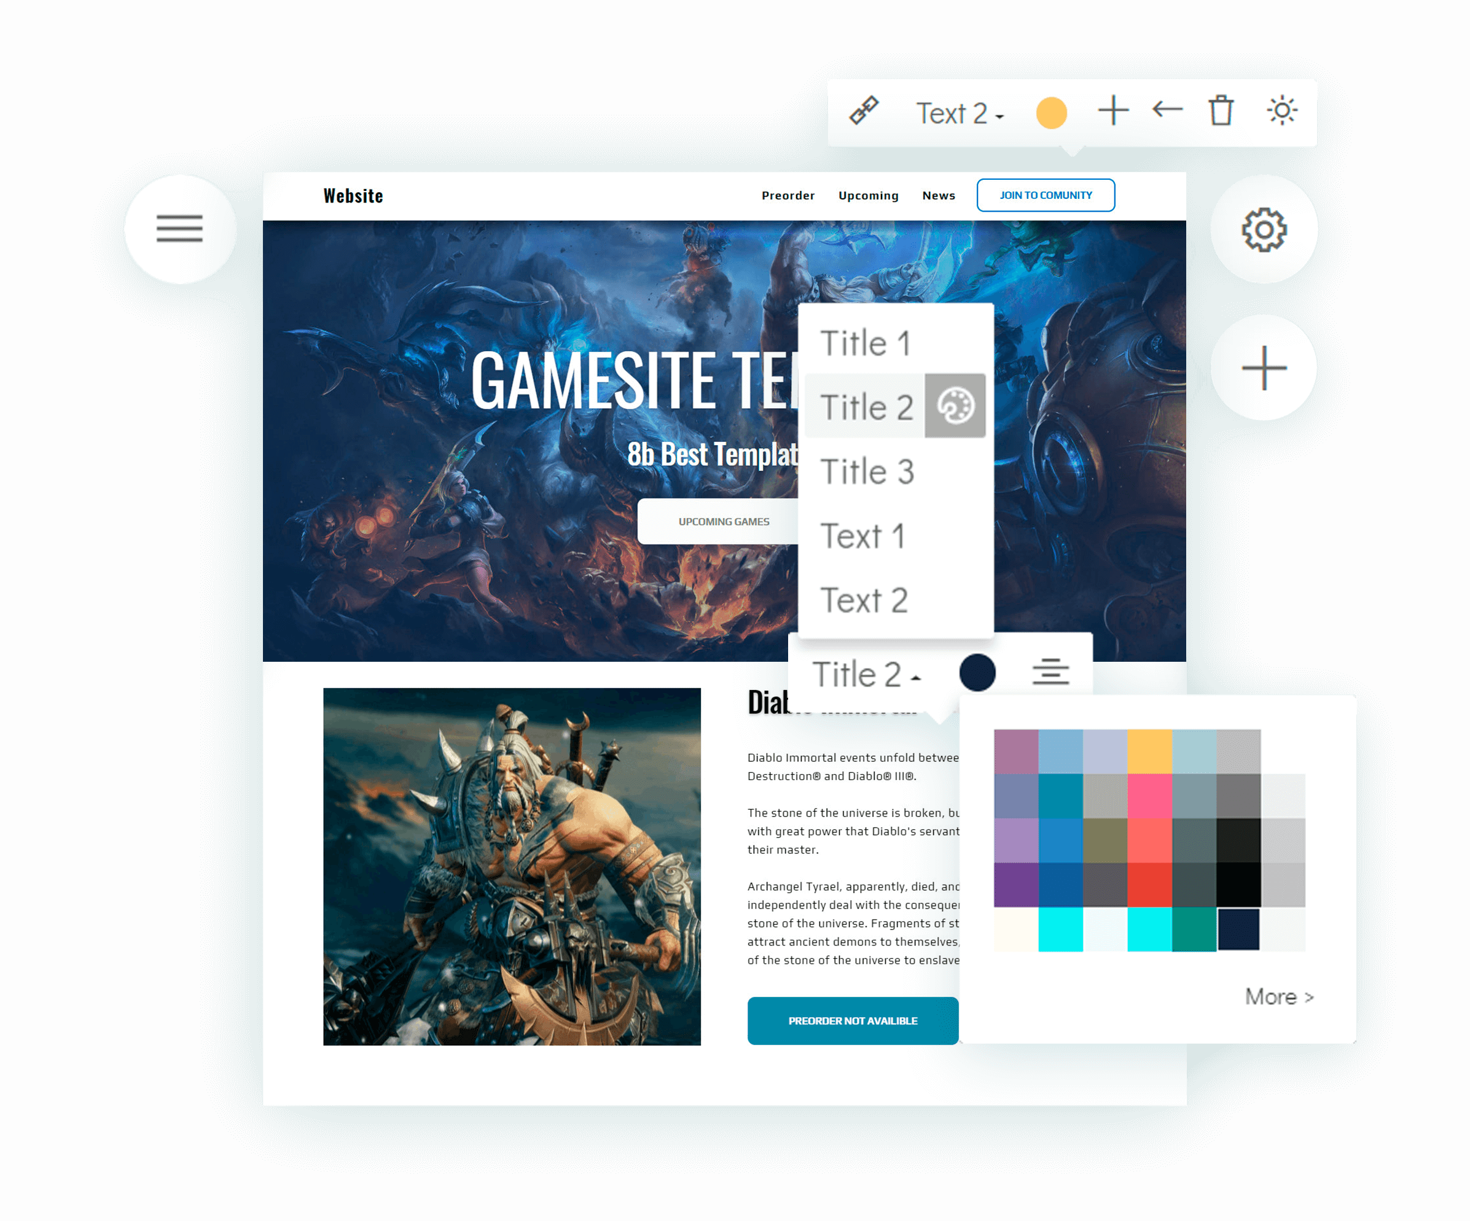The image size is (1470, 1221).
Task: Click the color picker circle settings icon
Action: tap(956, 404)
